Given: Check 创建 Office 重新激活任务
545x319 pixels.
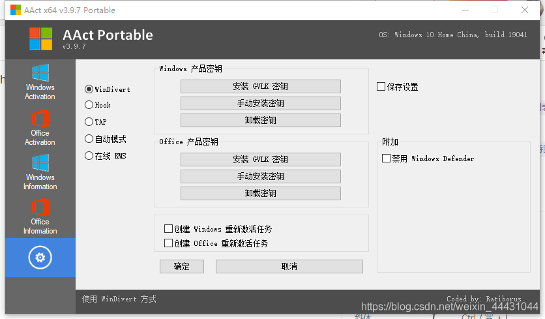Looking at the screenshot, I should 168,243.
